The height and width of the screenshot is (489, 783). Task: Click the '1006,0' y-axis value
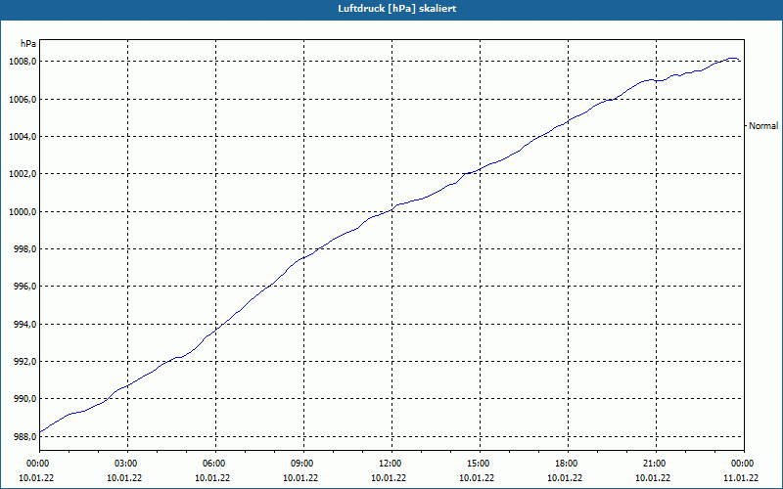click(23, 100)
